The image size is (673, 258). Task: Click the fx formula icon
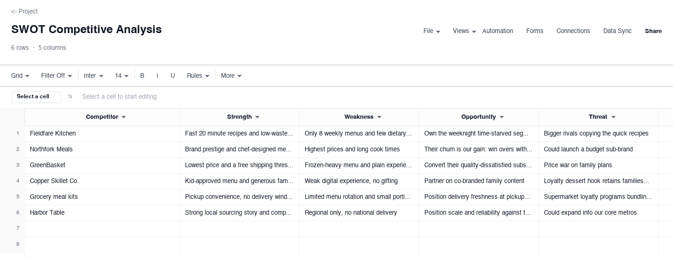pos(70,96)
